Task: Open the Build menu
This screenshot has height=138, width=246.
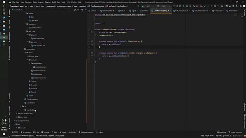Action: tap(54, 2)
